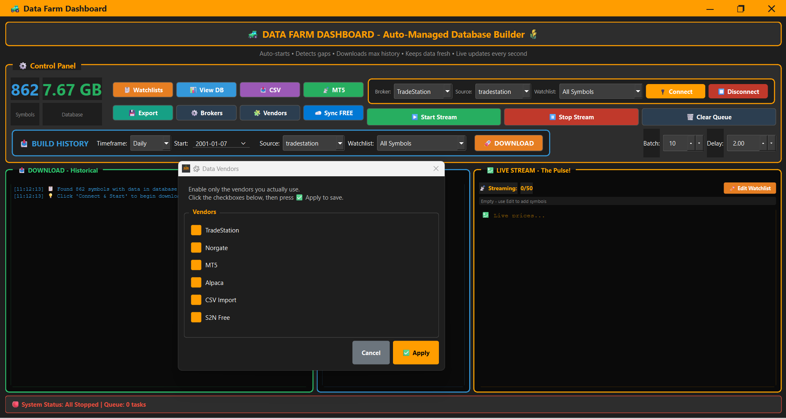Click Edit Watchlist in Live Stream panel
786x419 pixels.
click(x=750, y=188)
